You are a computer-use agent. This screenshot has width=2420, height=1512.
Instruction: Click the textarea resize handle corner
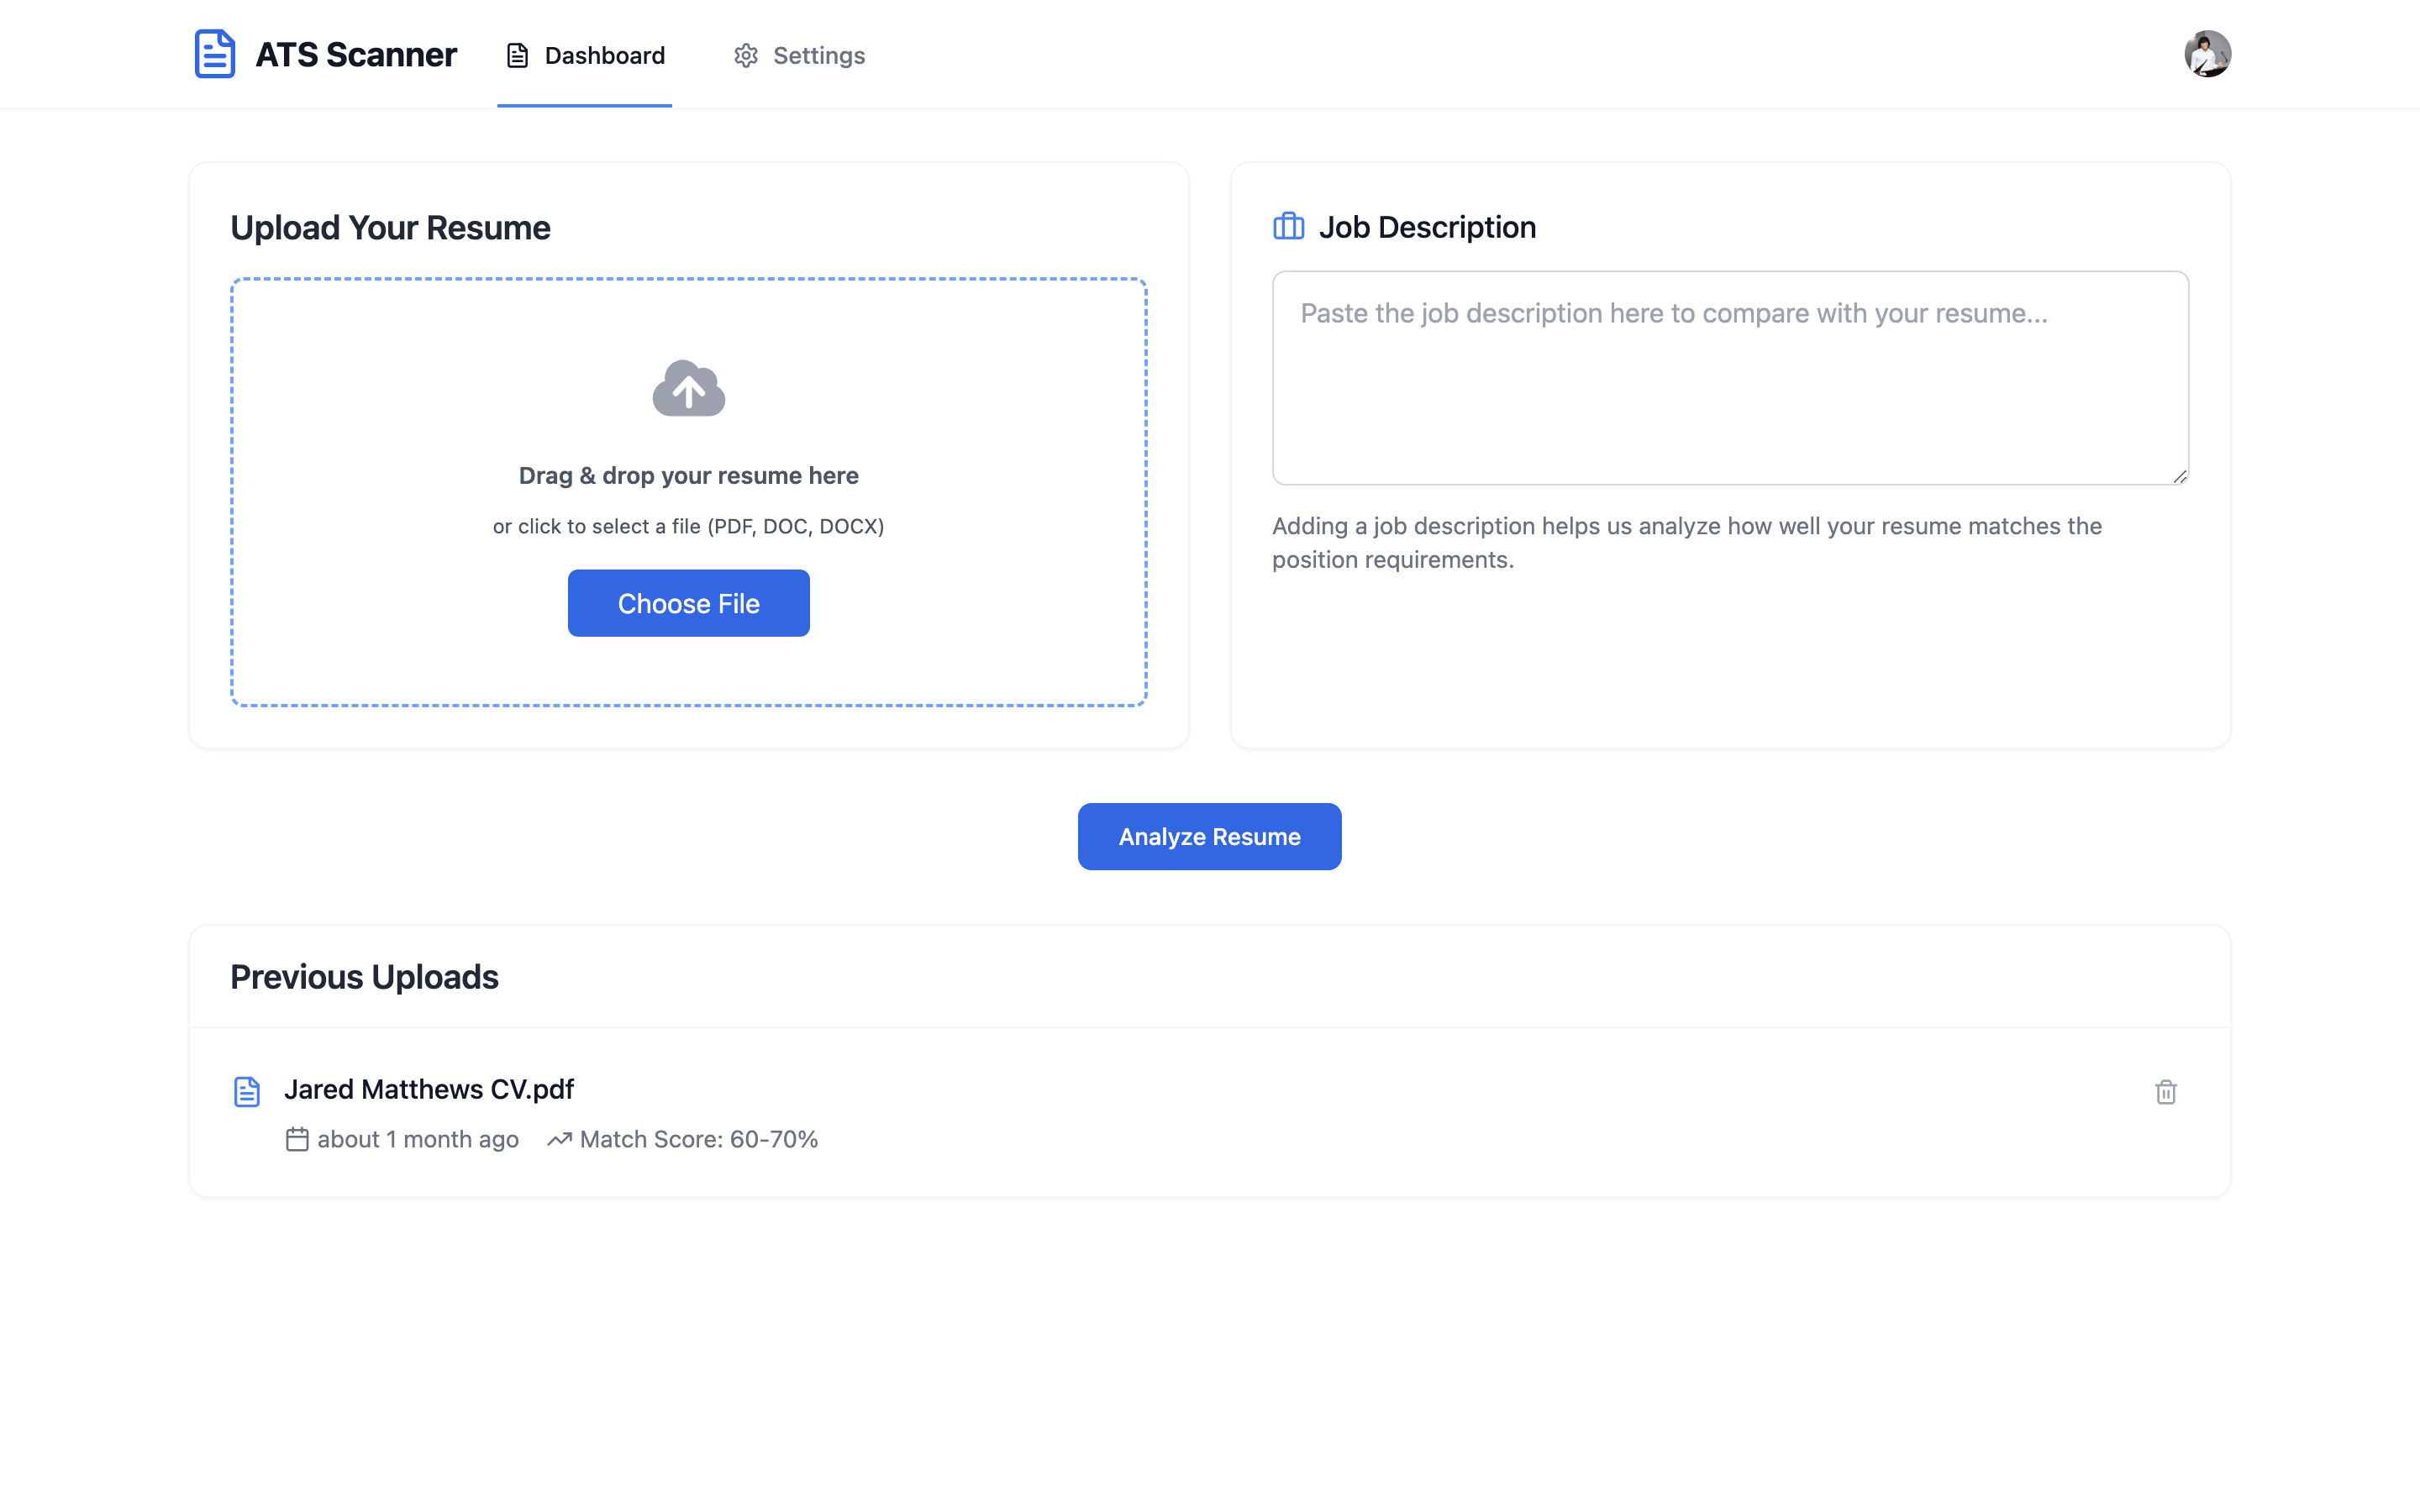click(x=2180, y=477)
